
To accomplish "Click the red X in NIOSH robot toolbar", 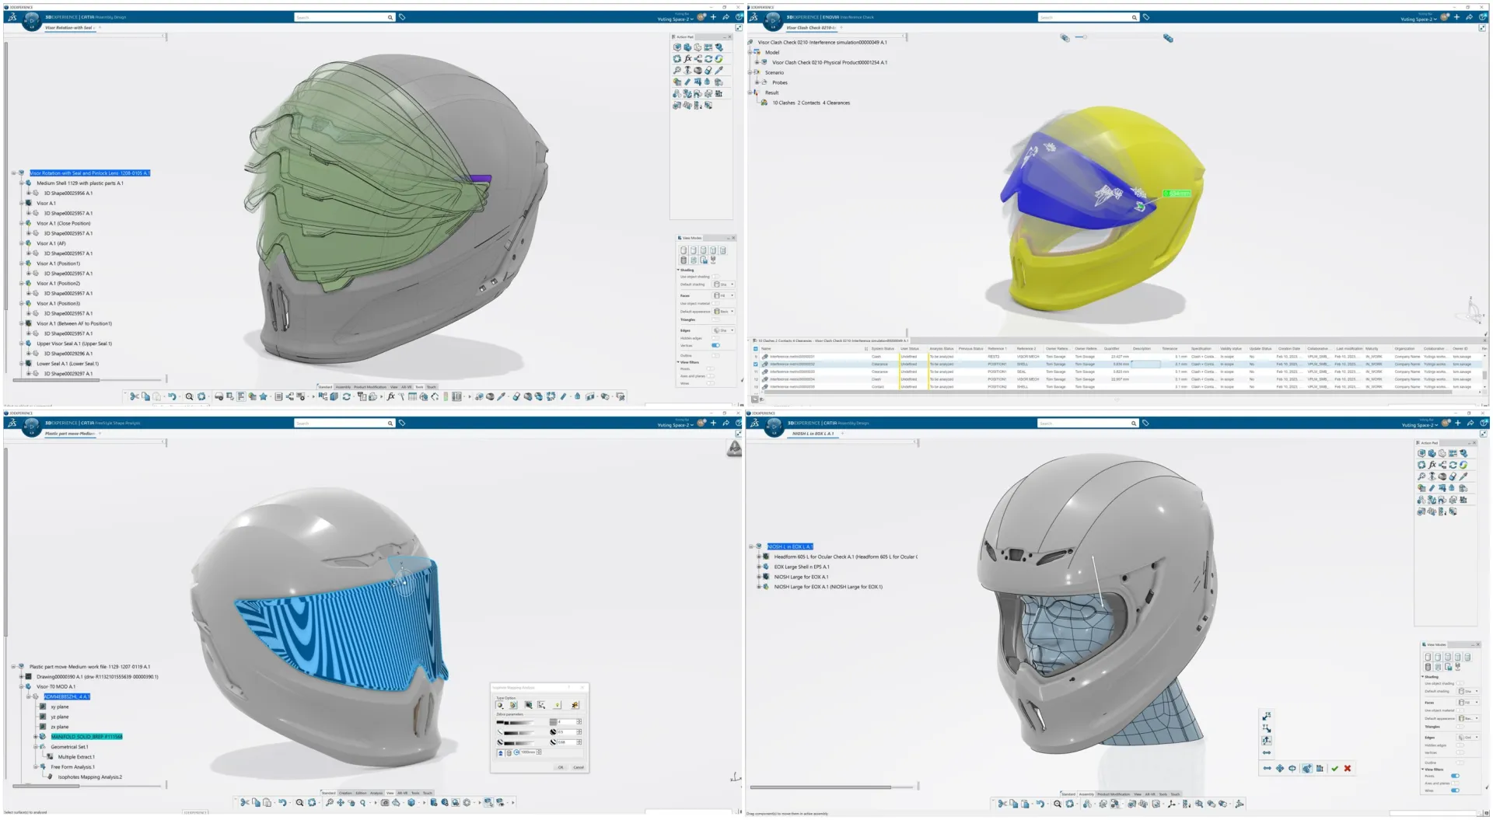I will click(1348, 769).
